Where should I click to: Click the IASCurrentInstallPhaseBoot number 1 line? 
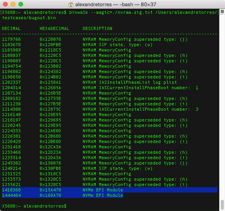pyautogui.click(x=140, y=88)
